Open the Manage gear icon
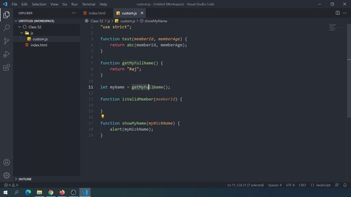This screenshot has width=351, height=197. pyautogui.click(x=7, y=175)
